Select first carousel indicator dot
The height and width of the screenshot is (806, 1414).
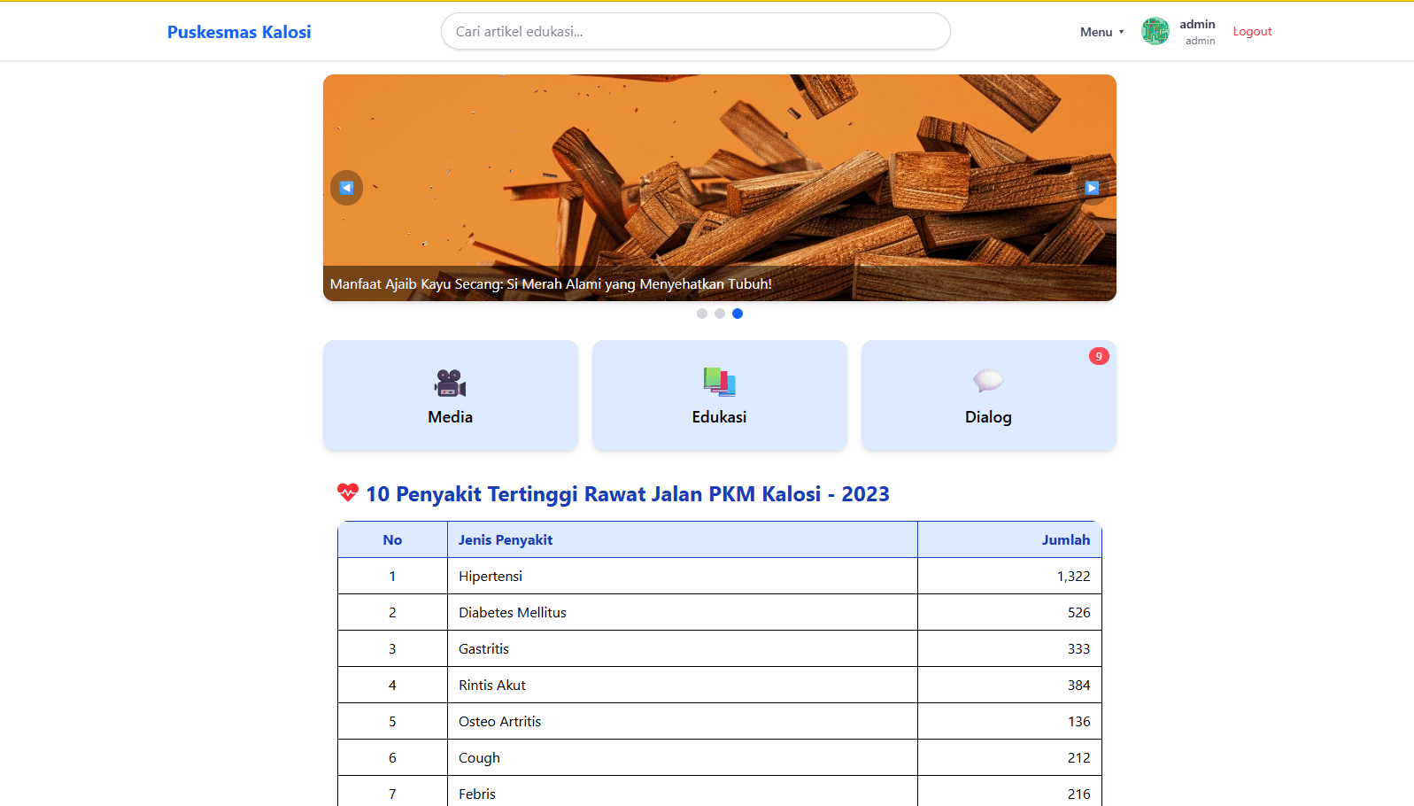(702, 314)
